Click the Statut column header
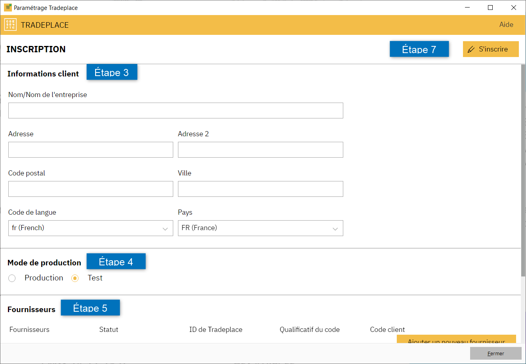 pos(109,330)
